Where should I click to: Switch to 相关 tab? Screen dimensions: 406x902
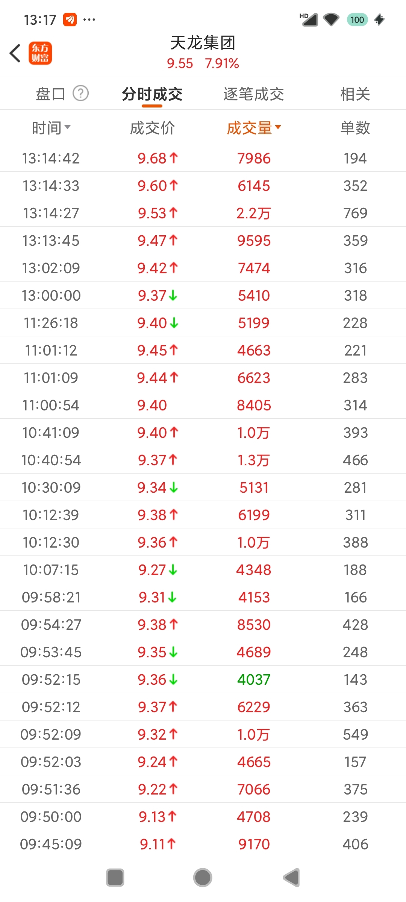[355, 94]
